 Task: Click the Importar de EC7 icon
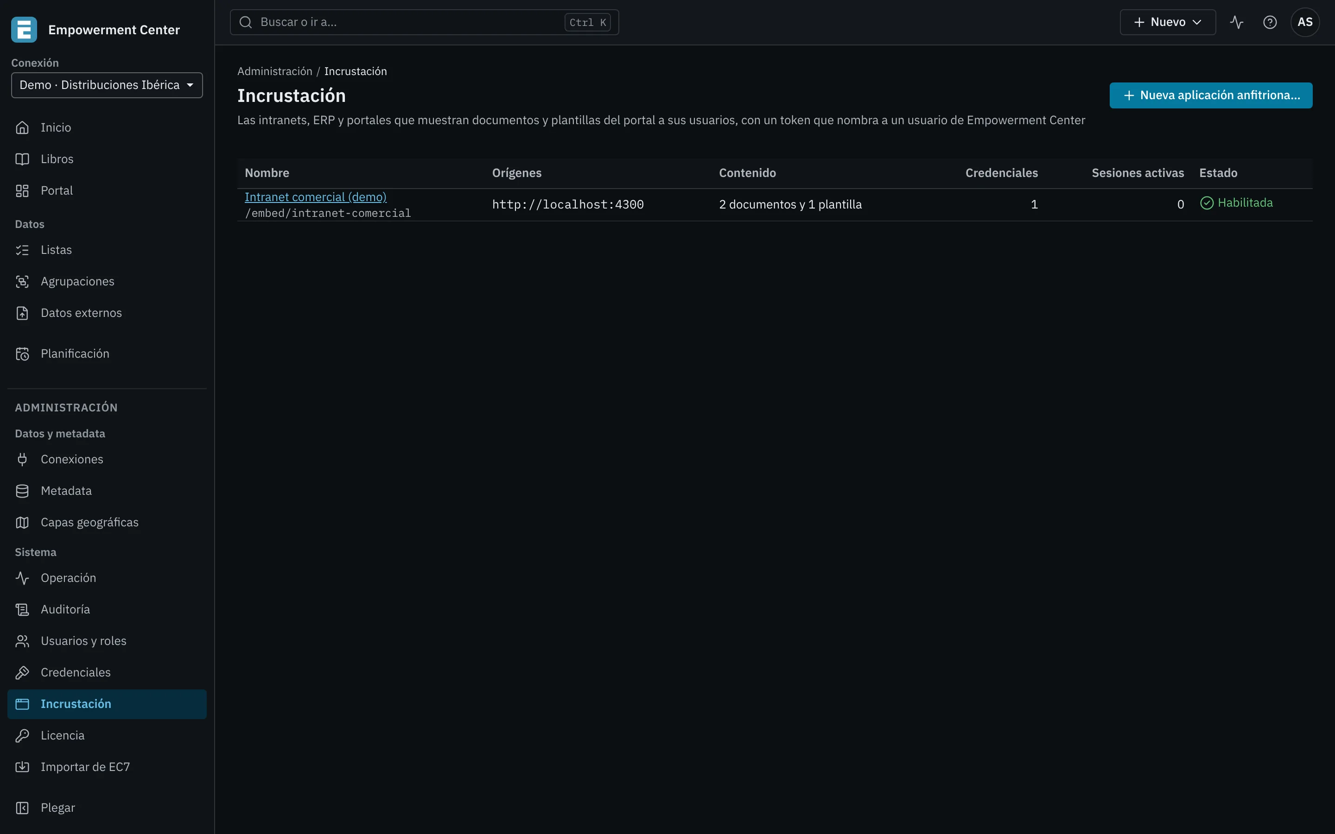[22, 767]
